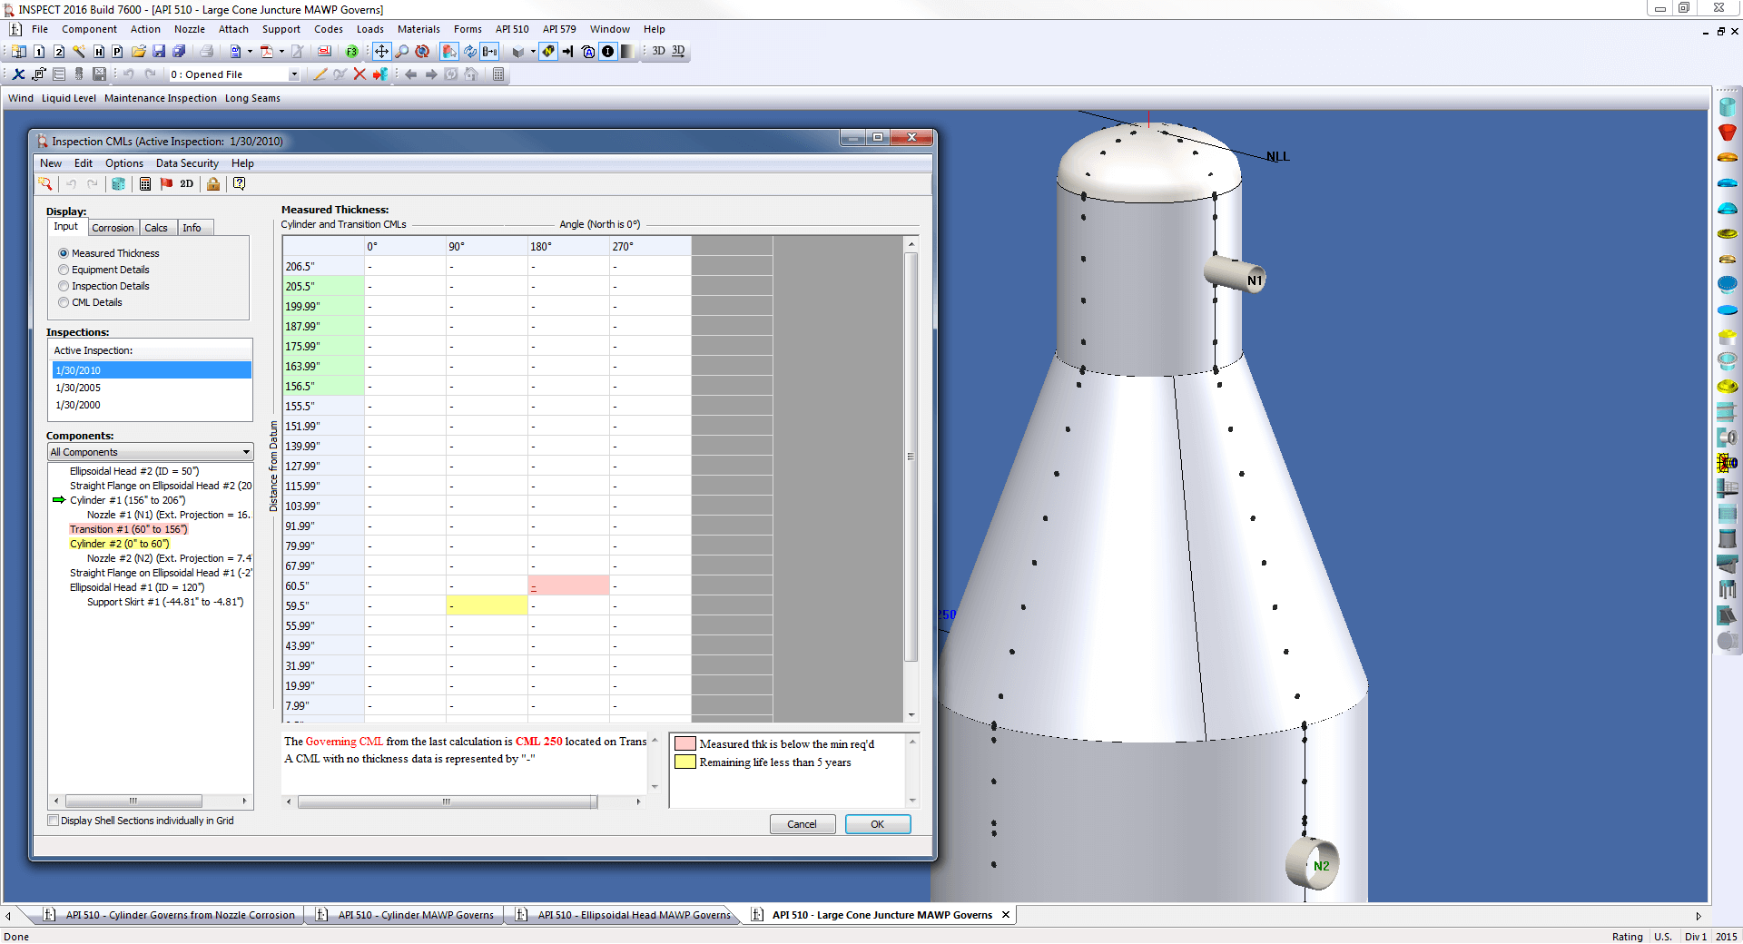Select the Equipment Details radio button
Image resolution: width=1743 pixels, height=944 pixels.
(x=64, y=270)
